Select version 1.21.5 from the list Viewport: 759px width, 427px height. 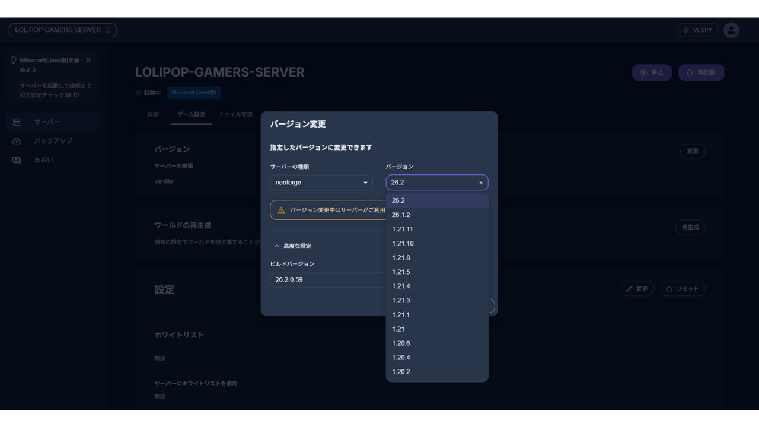[437, 272]
